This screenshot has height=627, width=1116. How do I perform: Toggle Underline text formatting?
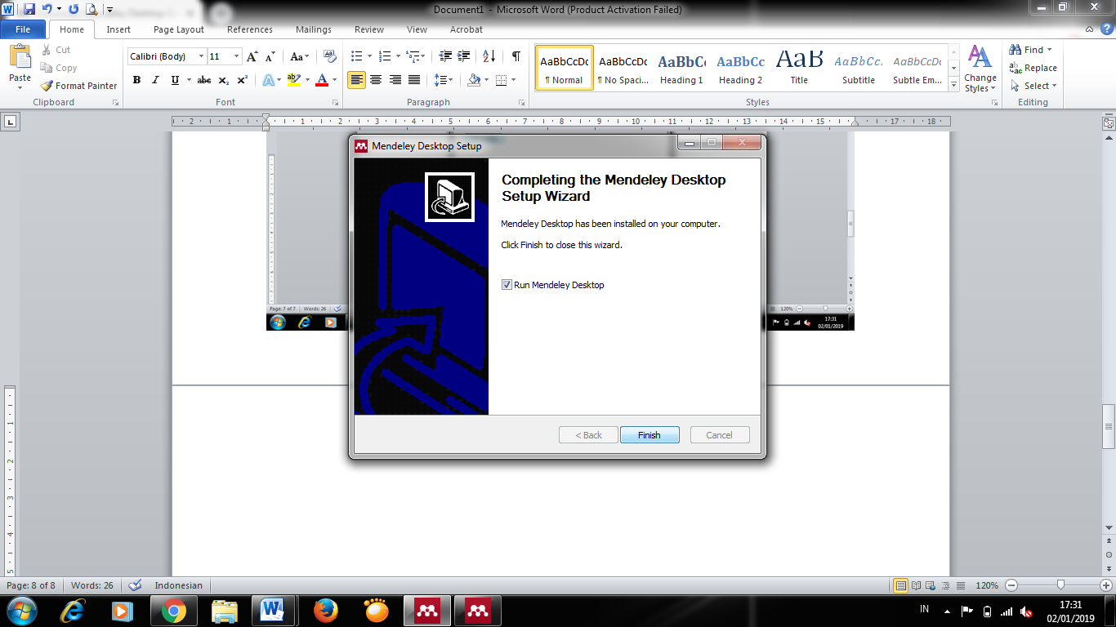[175, 80]
